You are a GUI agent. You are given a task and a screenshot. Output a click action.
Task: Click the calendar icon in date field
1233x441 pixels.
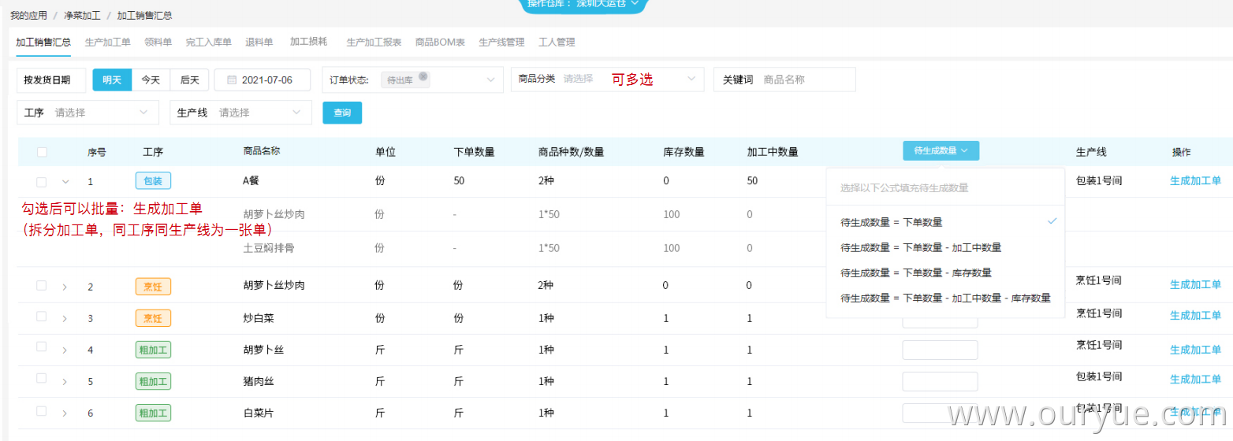point(231,80)
